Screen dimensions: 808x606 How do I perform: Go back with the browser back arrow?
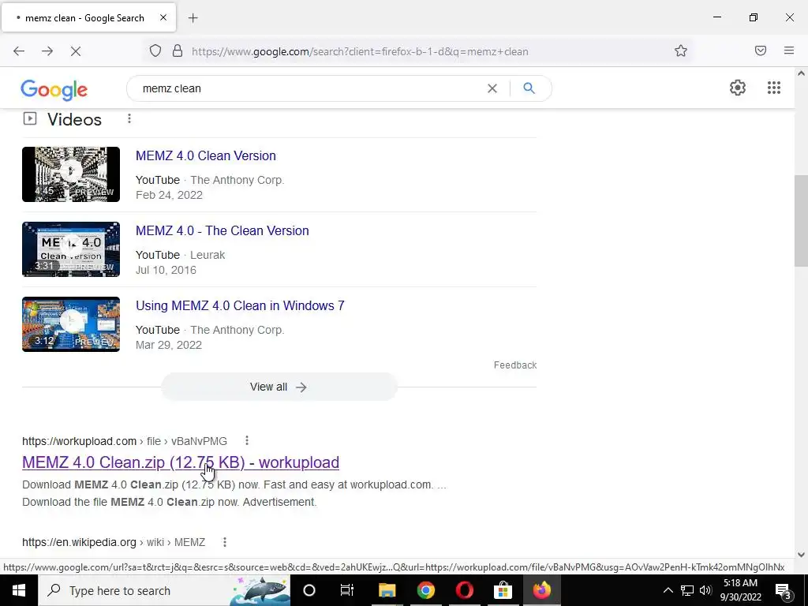tap(19, 51)
